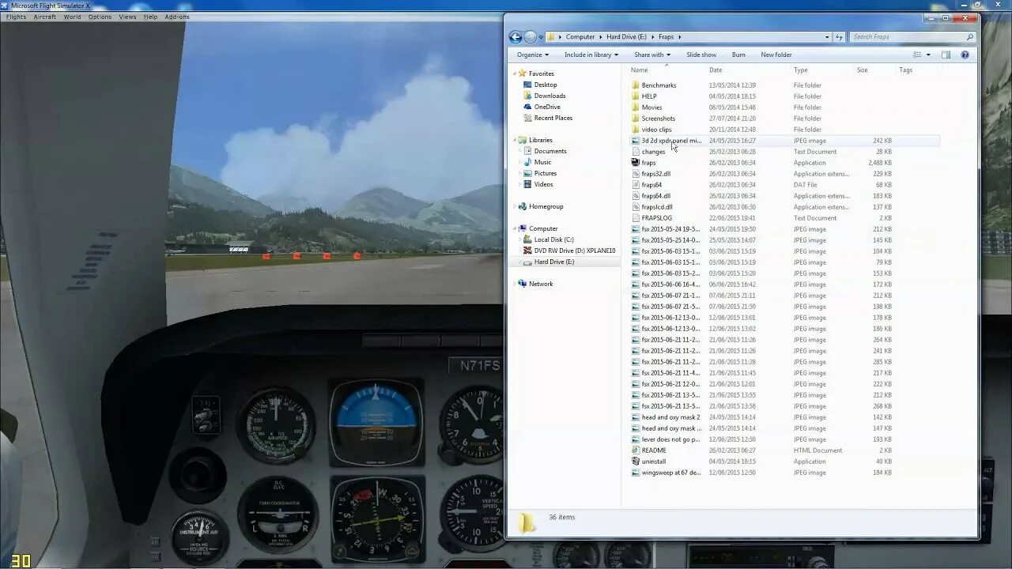Screen dimensions: 1012x569
Task: Open the Music library
Action: (x=542, y=162)
